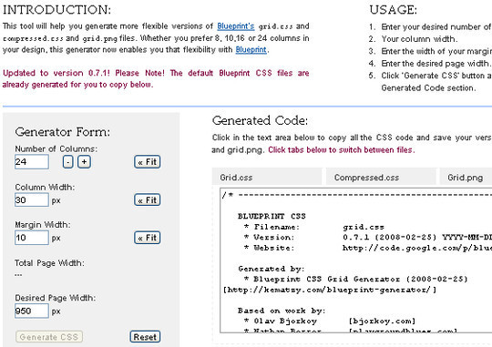Image resolution: width=492 pixels, height=347 pixels.
Task: Click the 'Generator Form:' heading
Action: pos(63,132)
